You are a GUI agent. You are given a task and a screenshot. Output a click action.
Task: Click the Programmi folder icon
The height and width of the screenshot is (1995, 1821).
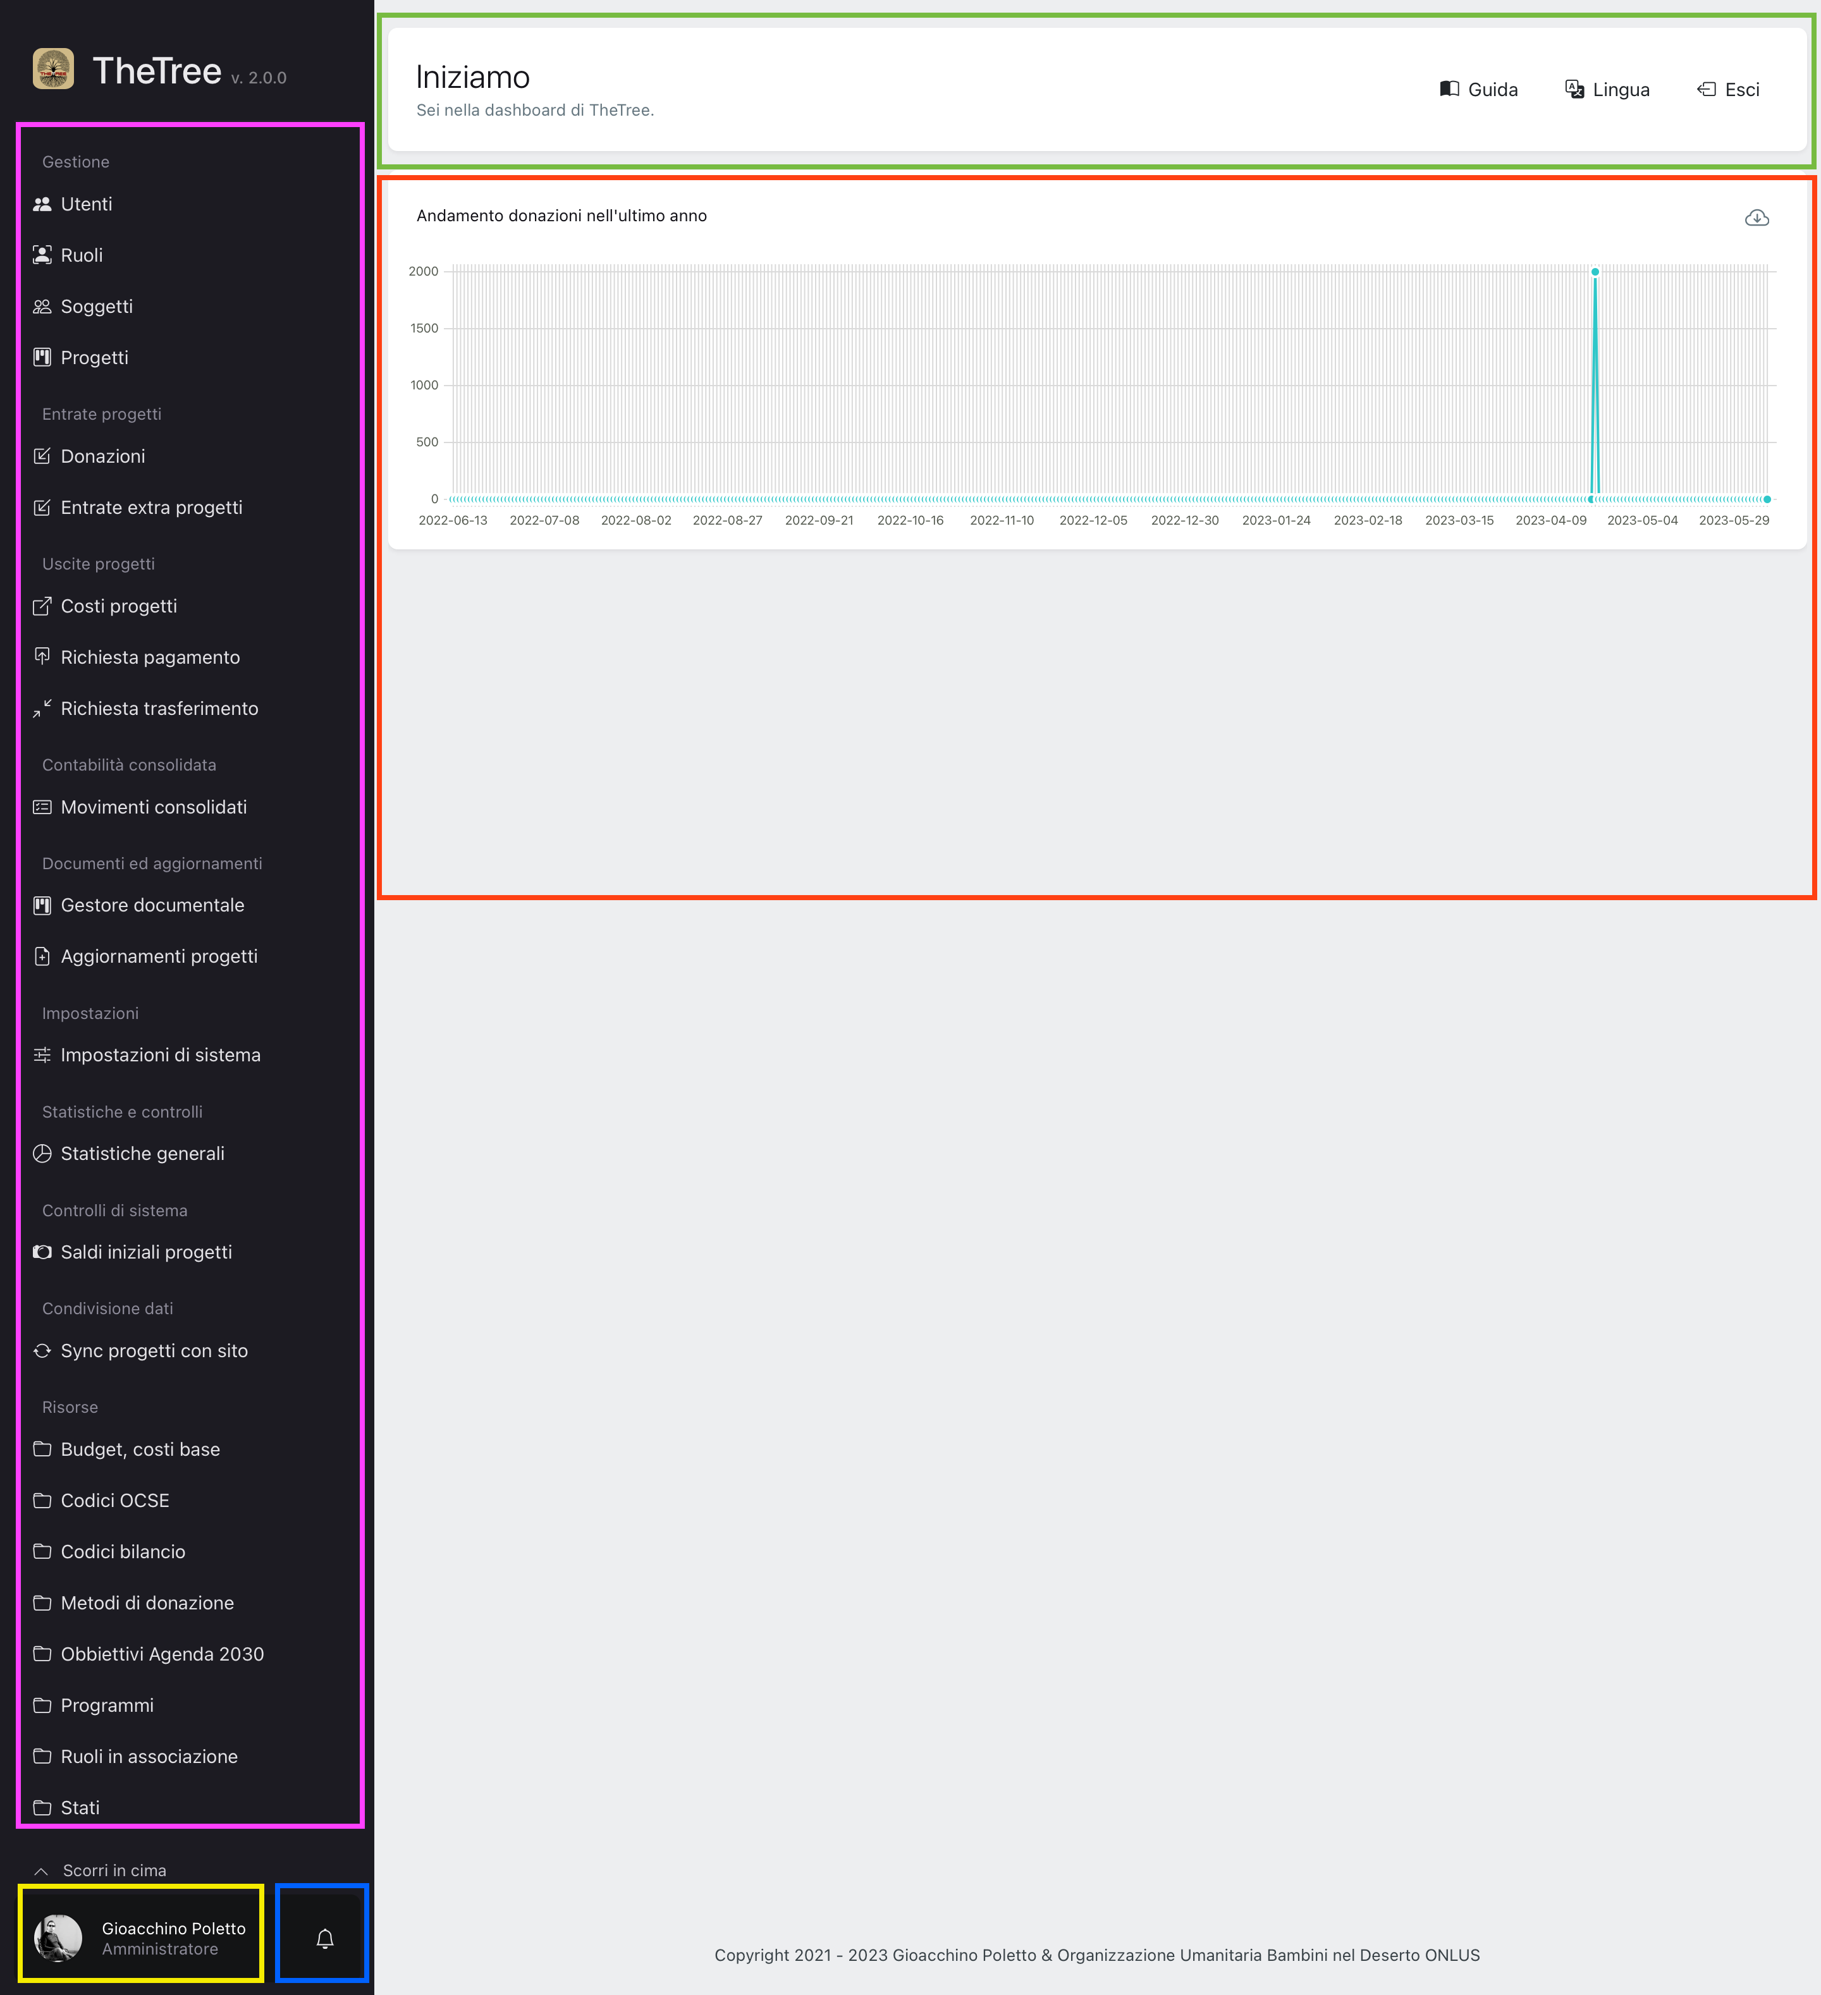pyautogui.click(x=42, y=1705)
